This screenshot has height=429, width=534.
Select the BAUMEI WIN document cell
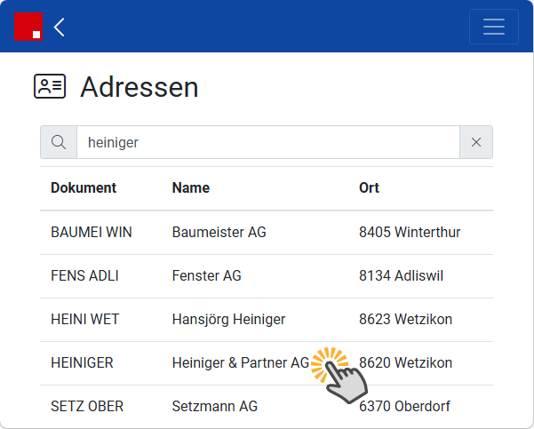pyautogui.click(x=92, y=232)
